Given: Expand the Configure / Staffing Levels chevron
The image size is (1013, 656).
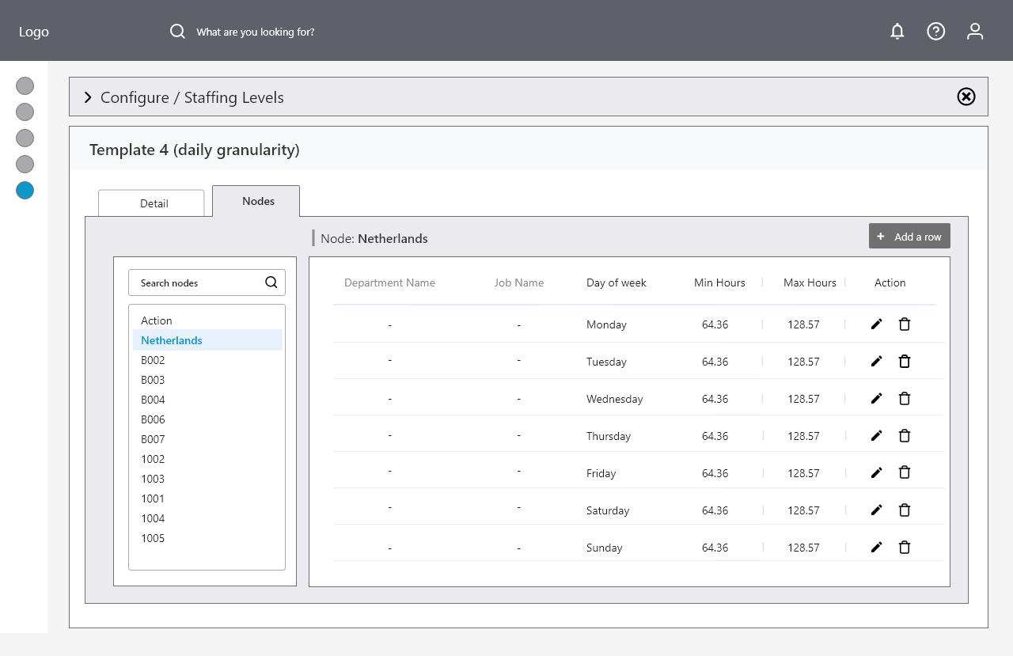Looking at the screenshot, I should click(88, 97).
